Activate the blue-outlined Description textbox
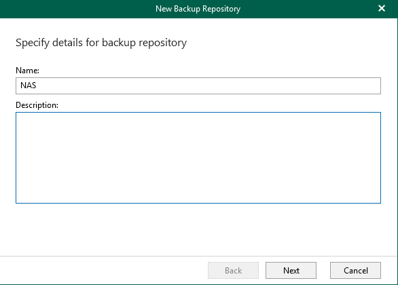Screen dimensions: 398x285 tap(198, 157)
